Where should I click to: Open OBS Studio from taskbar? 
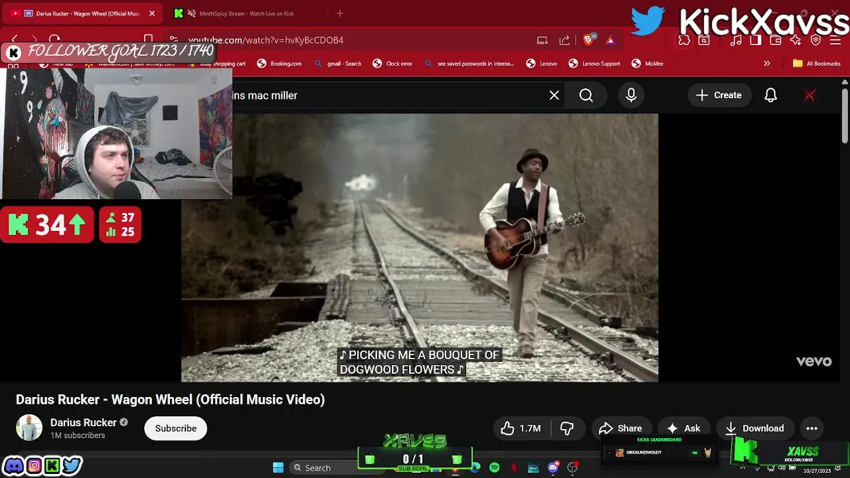[572, 468]
